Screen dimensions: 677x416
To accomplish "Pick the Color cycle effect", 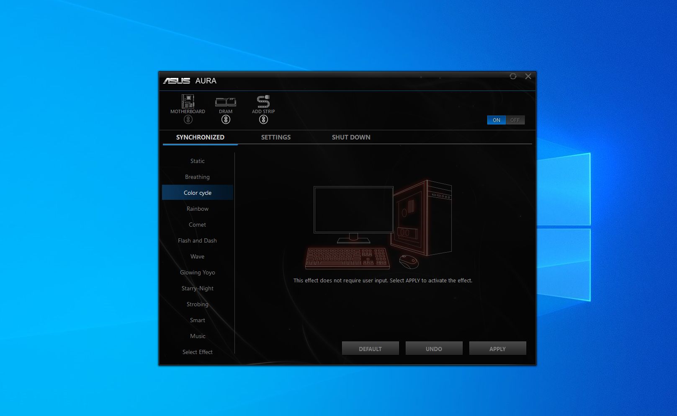I will (x=198, y=193).
